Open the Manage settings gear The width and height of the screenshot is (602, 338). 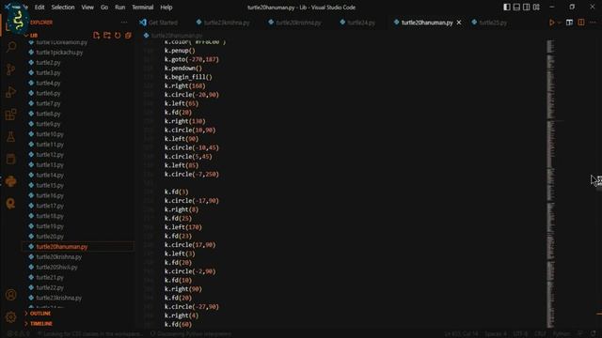tap(11, 317)
